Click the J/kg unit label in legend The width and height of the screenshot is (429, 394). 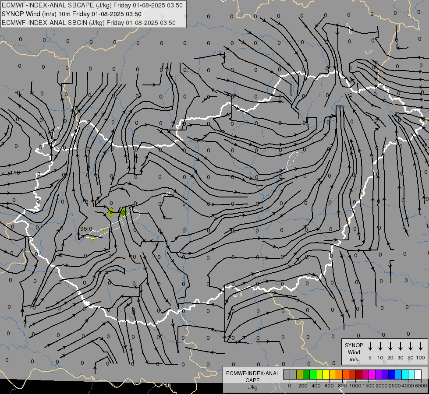click(252, 387)
